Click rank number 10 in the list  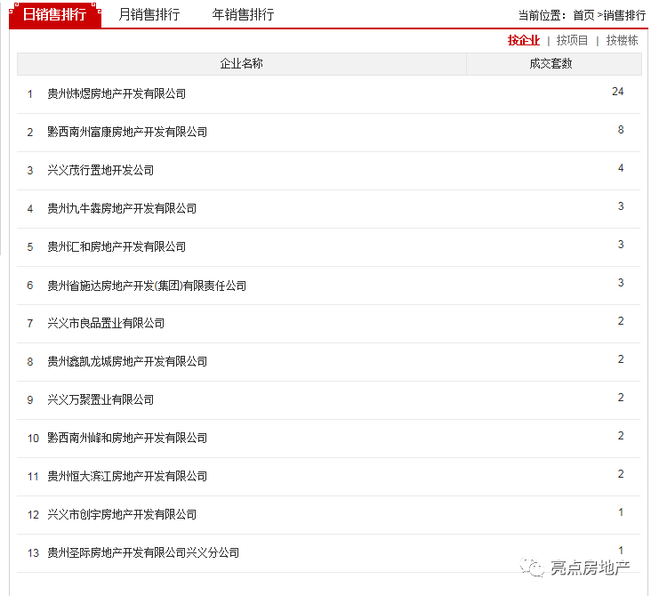pos(33,439)
